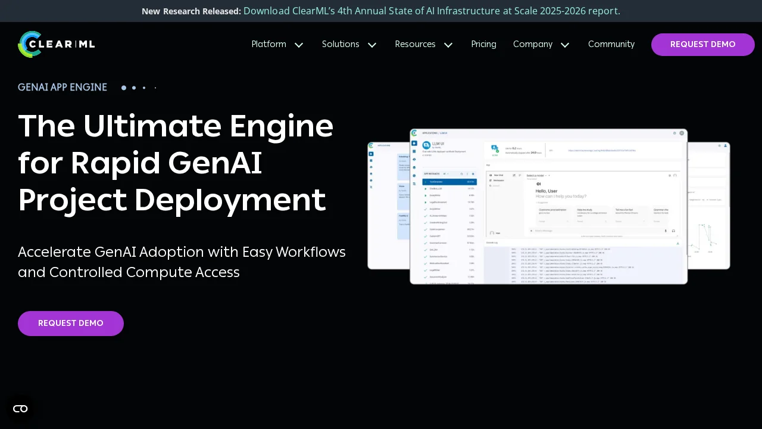762x429 pixels.
Task: Expand the Solutions menu chevron
Action: [x=372, y=45]
